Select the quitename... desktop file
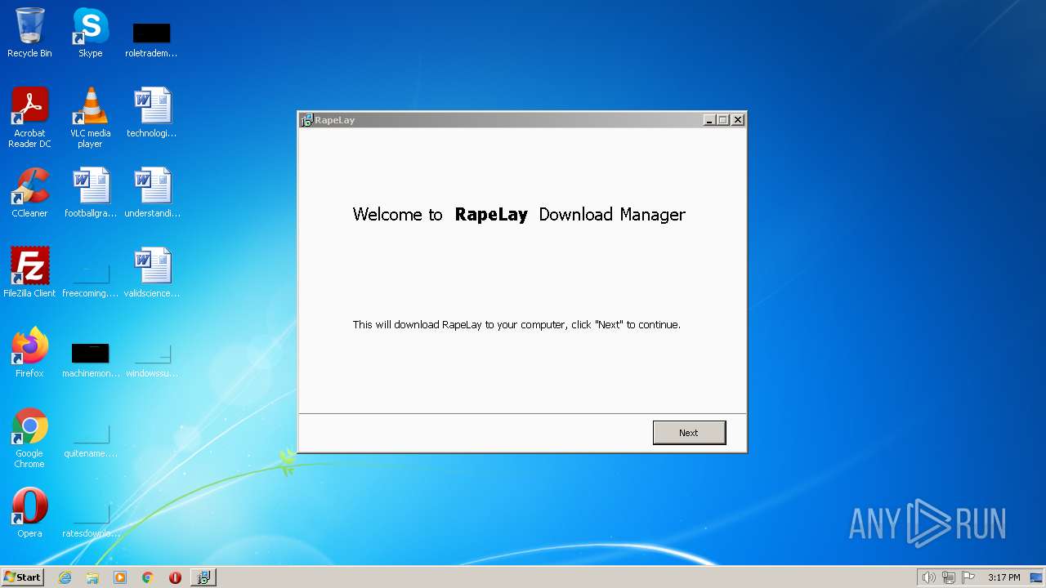Viewport: 1046px width, 588px height. (91, 441)
